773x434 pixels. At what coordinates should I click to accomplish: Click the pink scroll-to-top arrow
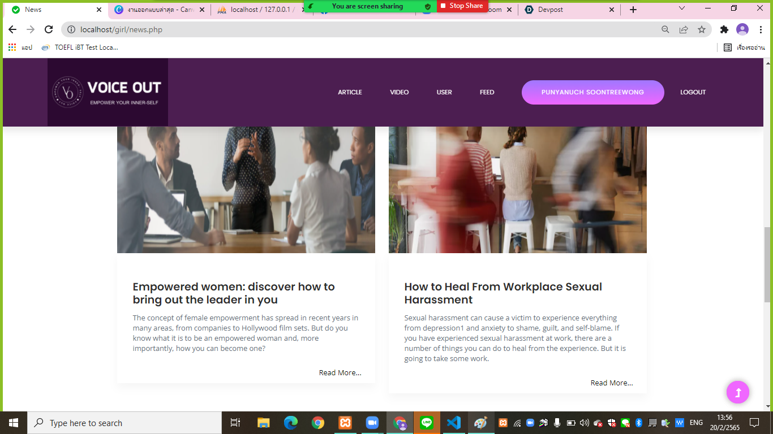pyautogui.click(x=737, y=392)
